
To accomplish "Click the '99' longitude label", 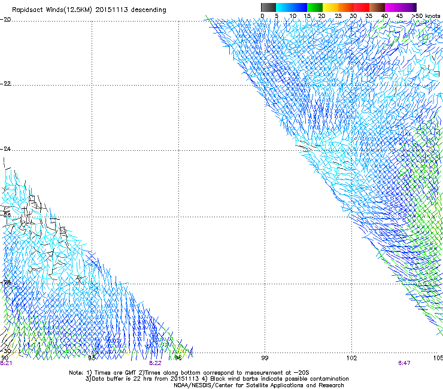I will (265, 358).
